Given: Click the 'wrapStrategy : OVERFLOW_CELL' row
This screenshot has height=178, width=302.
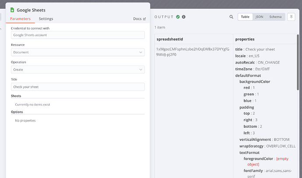Looking at the screenshot, I should 267,146.
